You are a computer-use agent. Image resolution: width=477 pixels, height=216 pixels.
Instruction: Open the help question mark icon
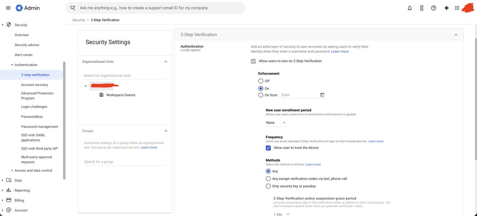[434, 8]
